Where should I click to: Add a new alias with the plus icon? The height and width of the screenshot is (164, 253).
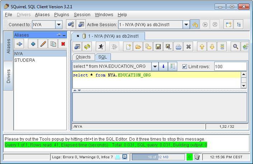(x=33, y=44)
